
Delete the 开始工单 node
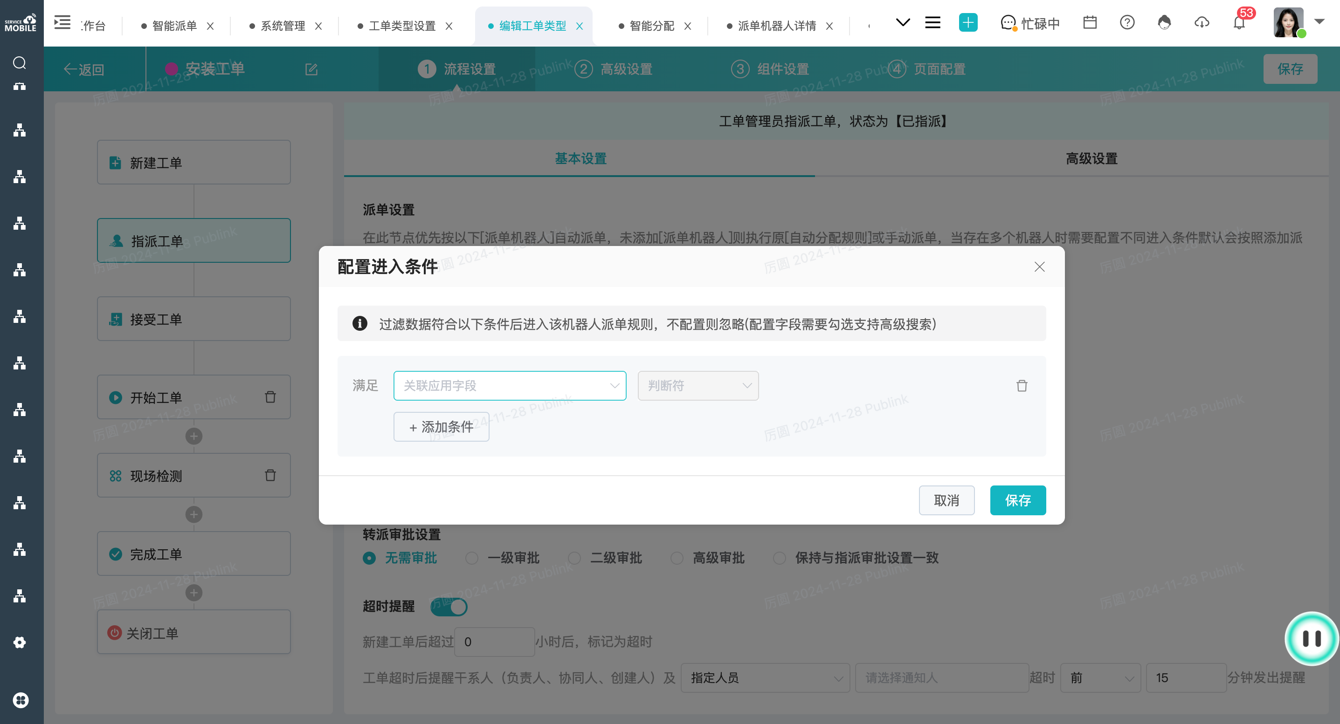(270, 397)
